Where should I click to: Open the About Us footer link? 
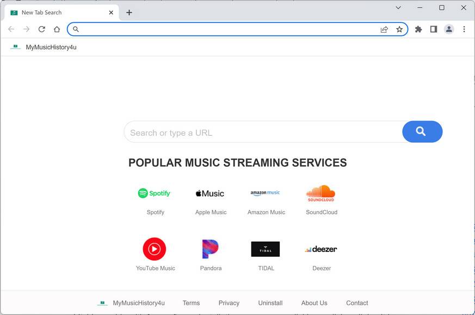(314, 303)
